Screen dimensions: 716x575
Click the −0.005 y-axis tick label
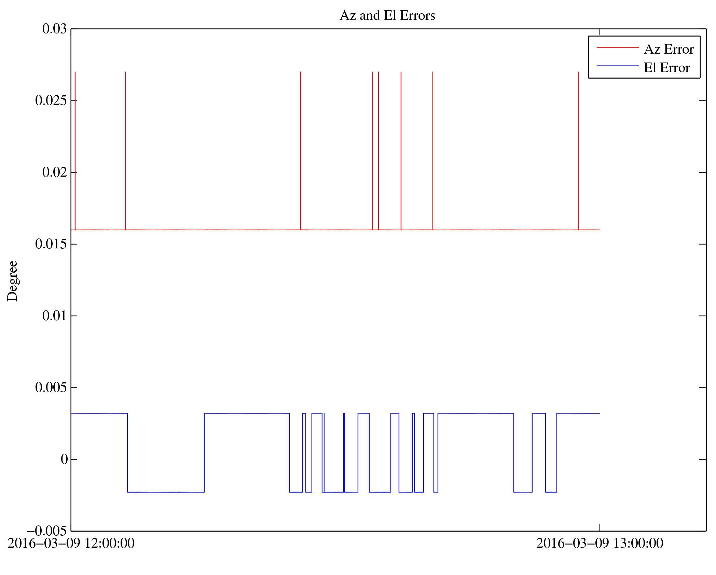coord(47,531)
